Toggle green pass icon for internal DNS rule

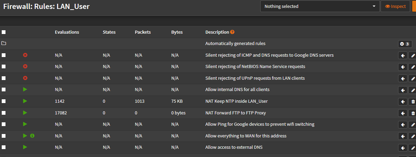25,90
